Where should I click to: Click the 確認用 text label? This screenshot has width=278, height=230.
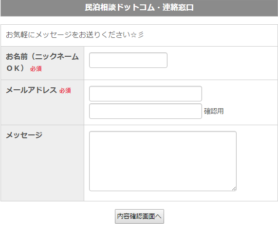[x=214, y=111]
